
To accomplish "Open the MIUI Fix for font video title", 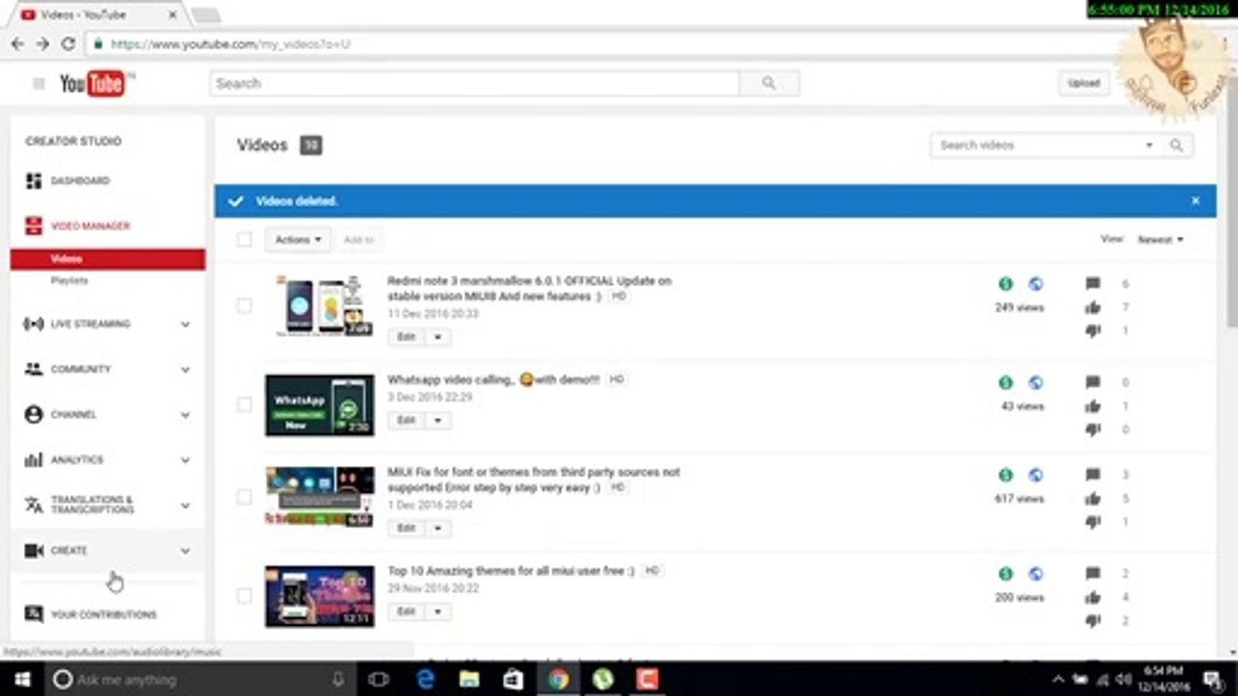I will [534, 479].
